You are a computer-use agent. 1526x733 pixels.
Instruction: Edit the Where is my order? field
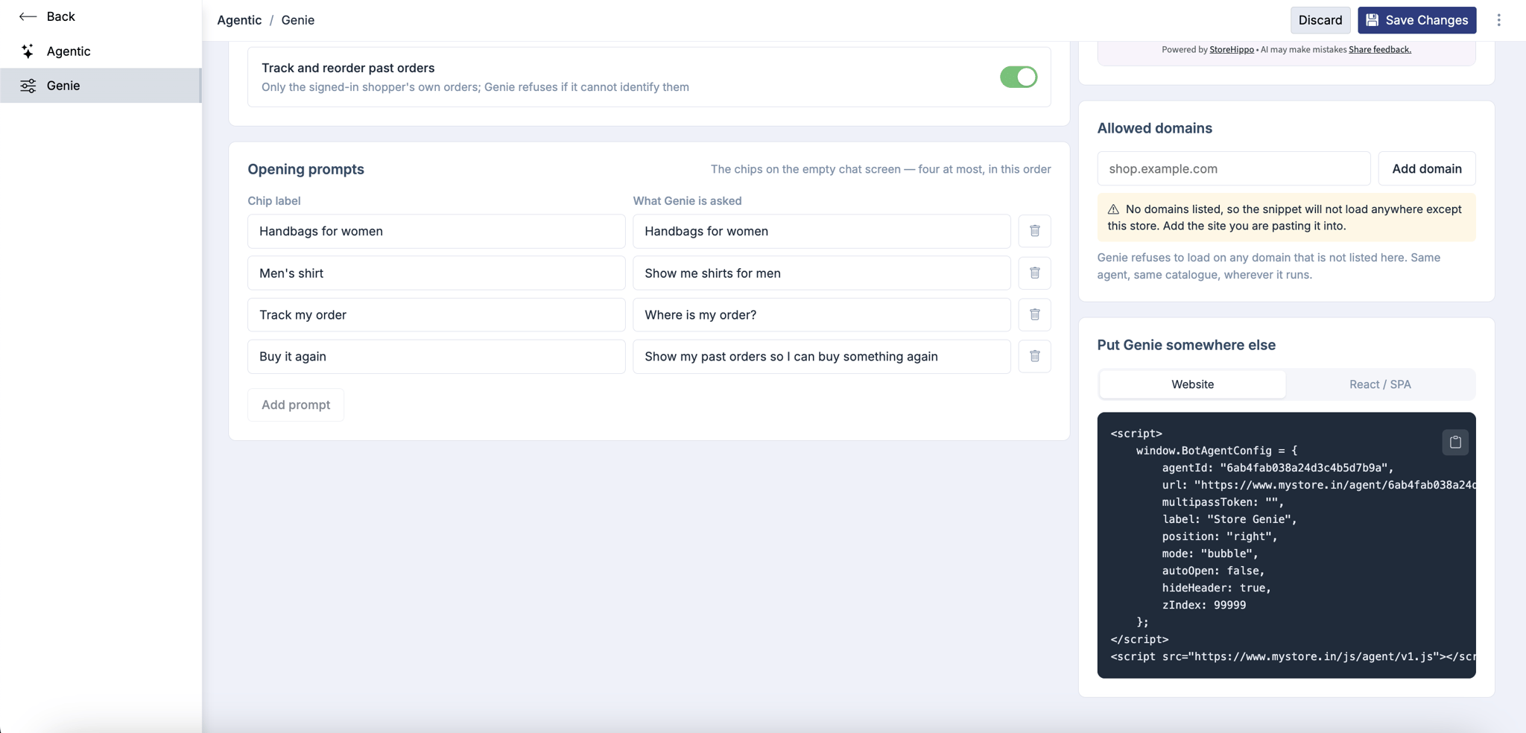(x=821, y=314)
